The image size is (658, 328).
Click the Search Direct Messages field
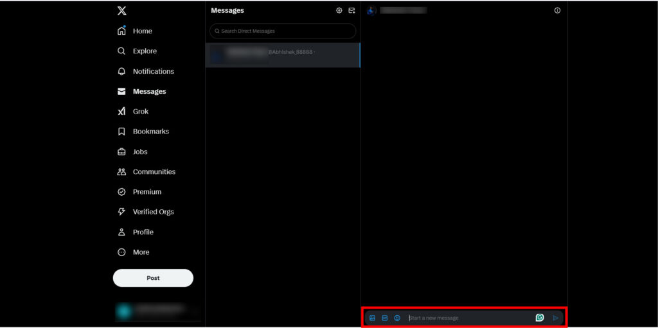pos(283,31)
